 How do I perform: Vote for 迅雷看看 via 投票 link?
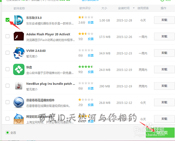pyautogui.click(x=91, y=105)
